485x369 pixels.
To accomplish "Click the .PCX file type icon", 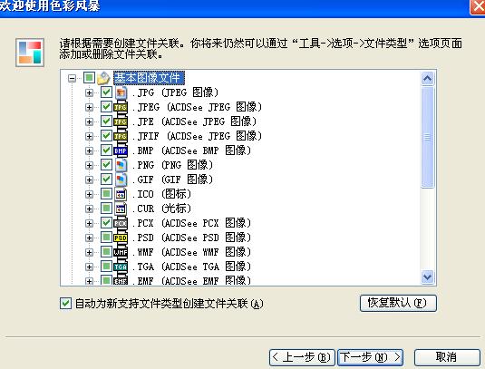I will point(121,223).
